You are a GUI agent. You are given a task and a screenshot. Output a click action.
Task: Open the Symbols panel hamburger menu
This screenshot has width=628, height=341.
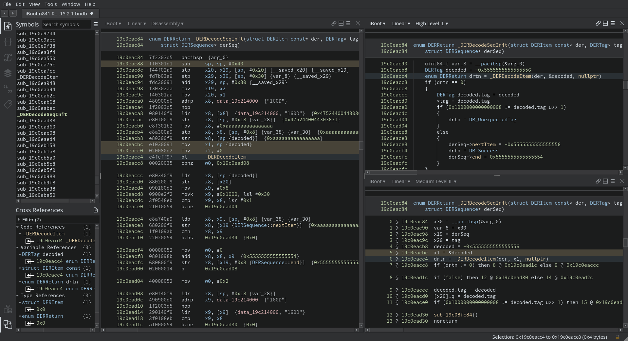pos(95,24)
